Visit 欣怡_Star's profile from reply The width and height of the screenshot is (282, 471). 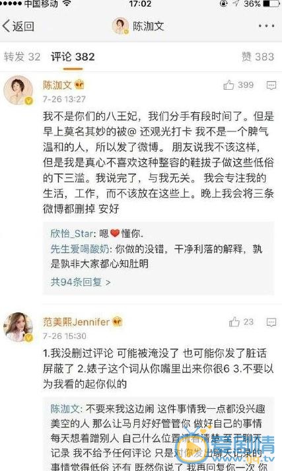(73, 233)
